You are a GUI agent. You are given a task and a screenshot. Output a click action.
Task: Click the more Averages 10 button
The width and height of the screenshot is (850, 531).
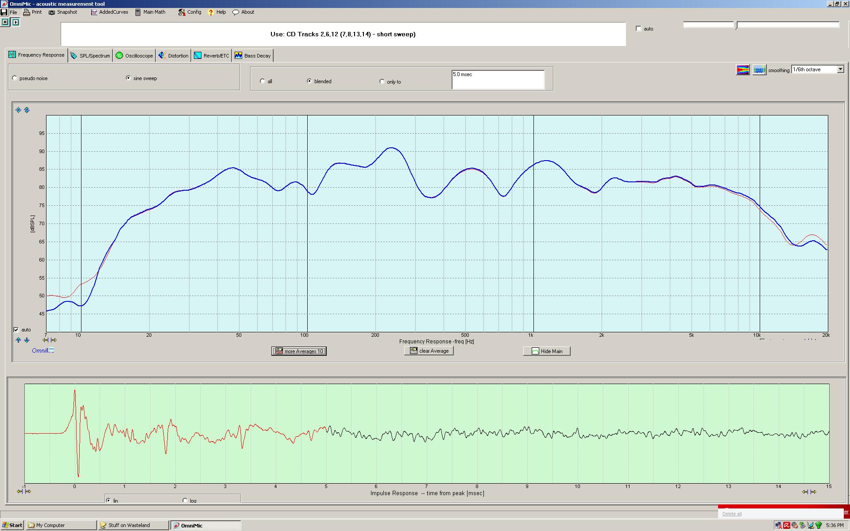299,351
